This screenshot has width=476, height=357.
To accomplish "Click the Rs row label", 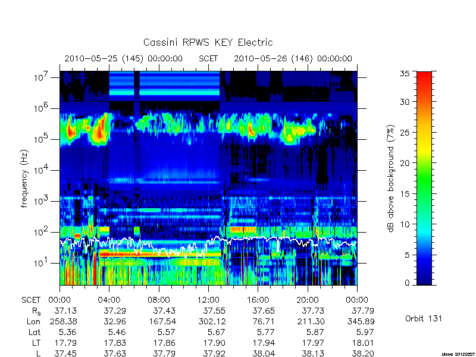I will pos(36,311).
